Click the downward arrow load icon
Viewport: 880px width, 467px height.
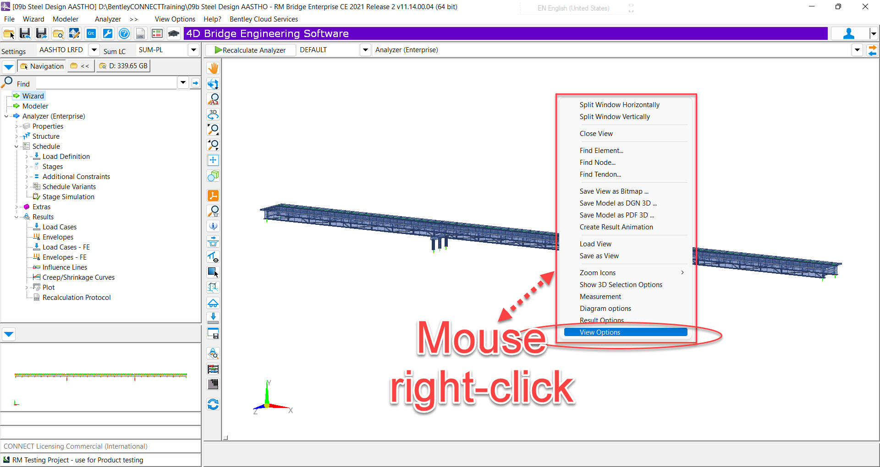(x=213, y=318)
